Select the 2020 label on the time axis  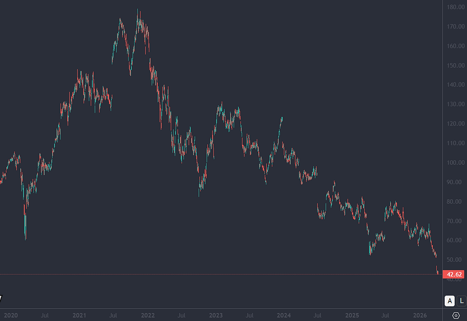click(10, 315)
